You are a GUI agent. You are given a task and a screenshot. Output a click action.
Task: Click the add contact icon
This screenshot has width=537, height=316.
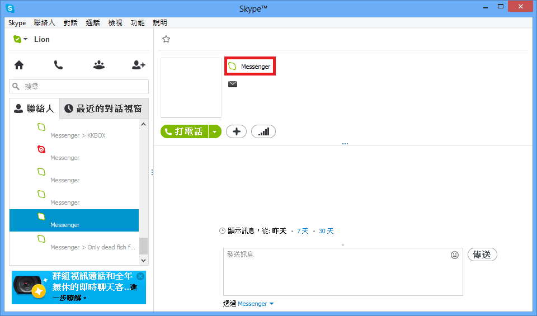click(139, 65)
